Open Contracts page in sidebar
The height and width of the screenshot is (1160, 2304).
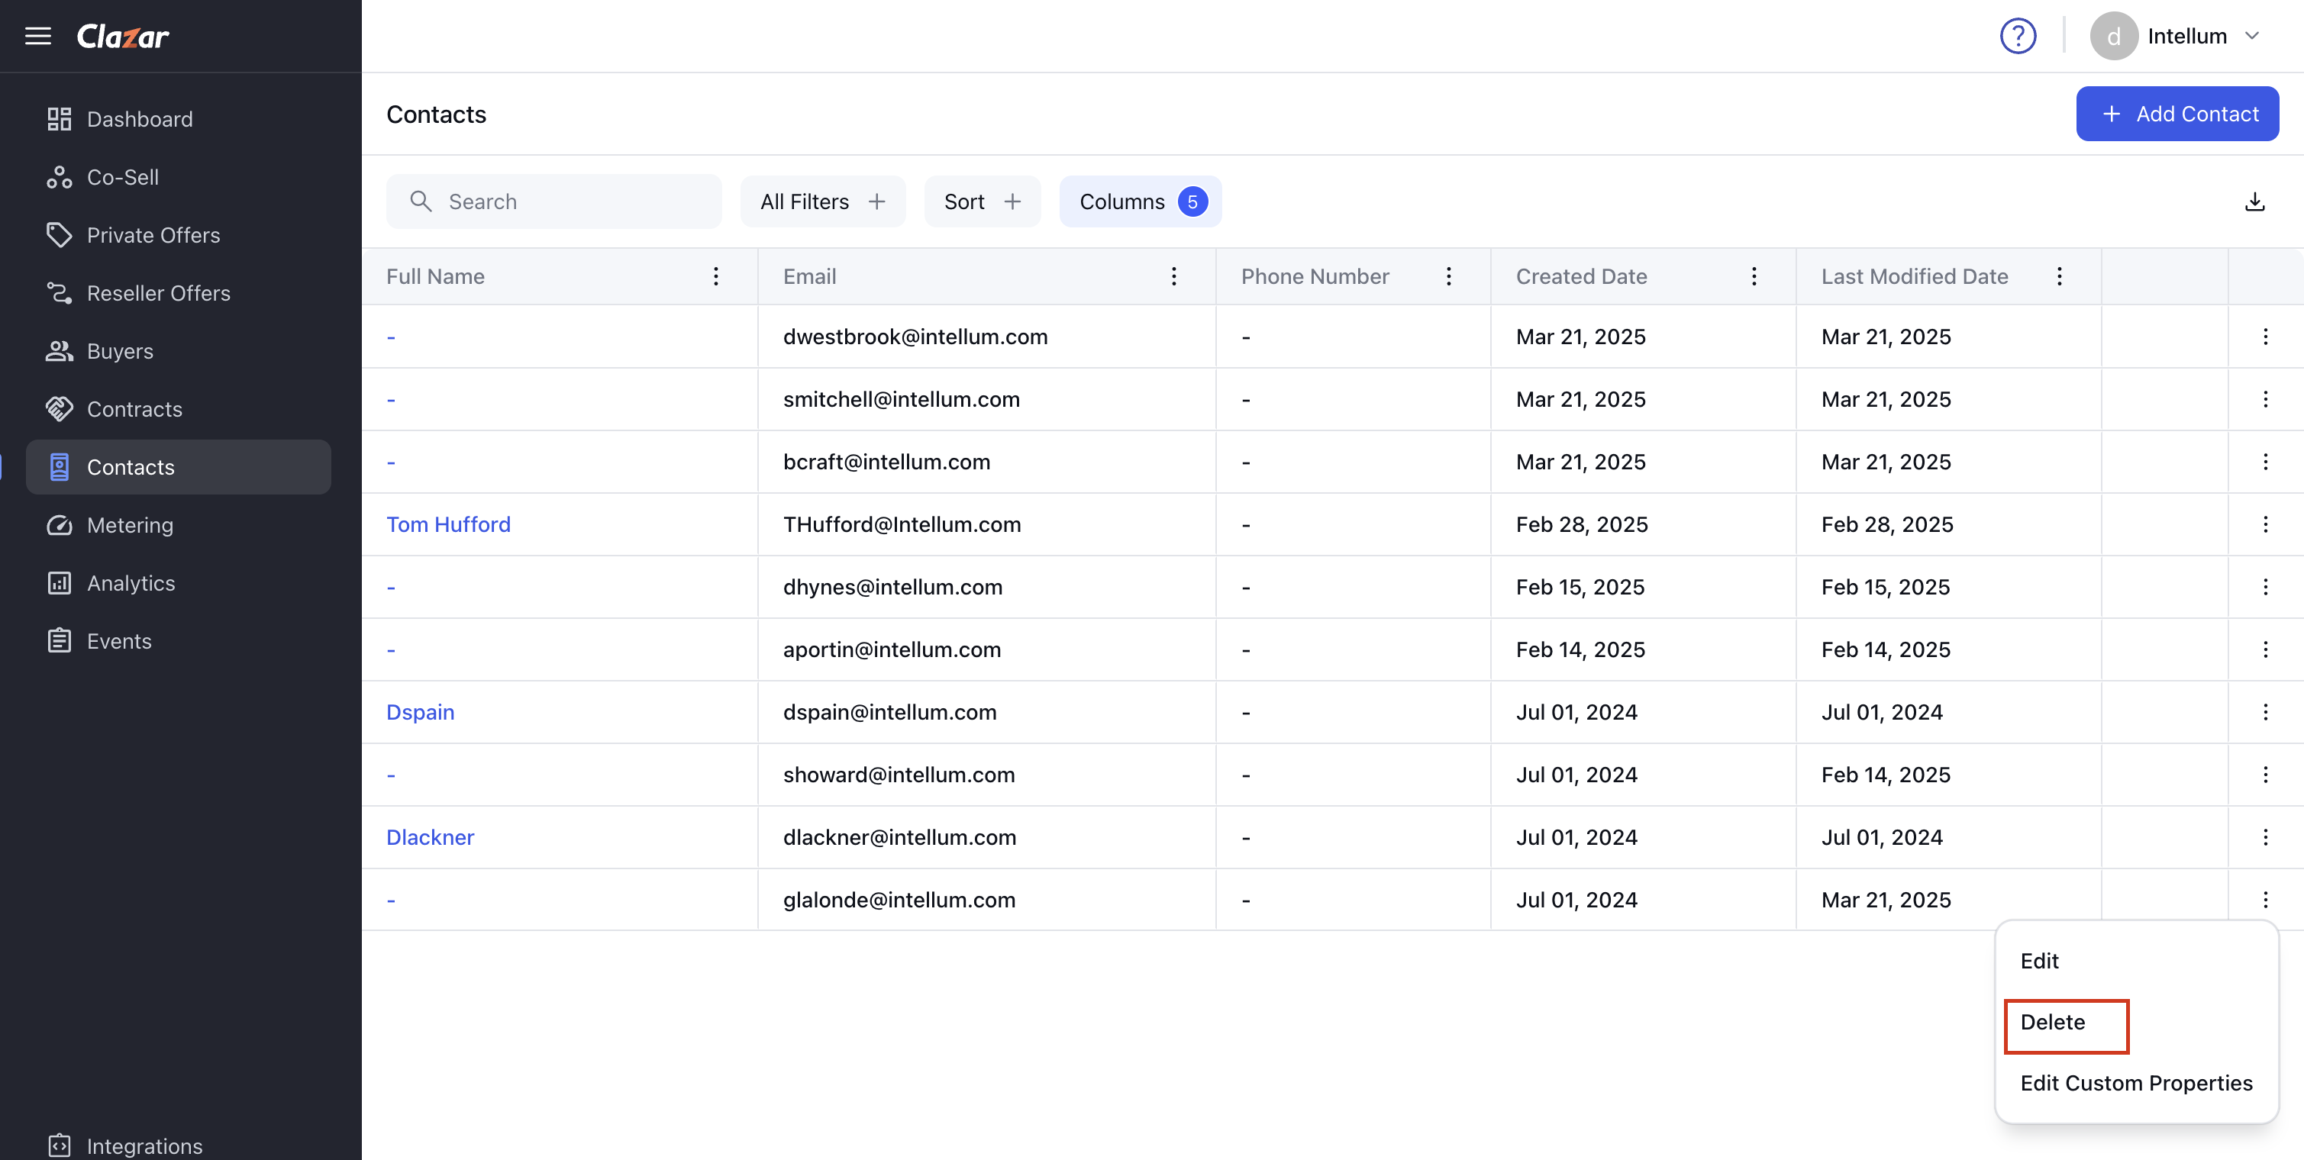[x=178, y=409]
